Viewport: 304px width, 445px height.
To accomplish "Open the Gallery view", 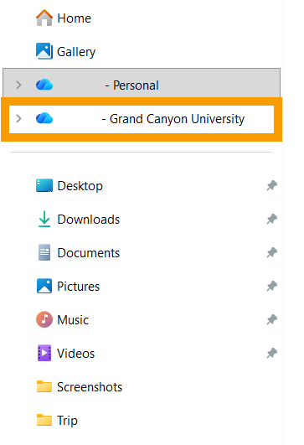I will 76,52.
